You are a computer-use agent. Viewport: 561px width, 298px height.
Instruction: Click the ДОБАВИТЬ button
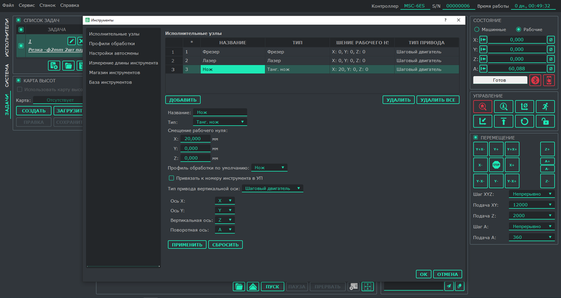click(x=183, y=100)
